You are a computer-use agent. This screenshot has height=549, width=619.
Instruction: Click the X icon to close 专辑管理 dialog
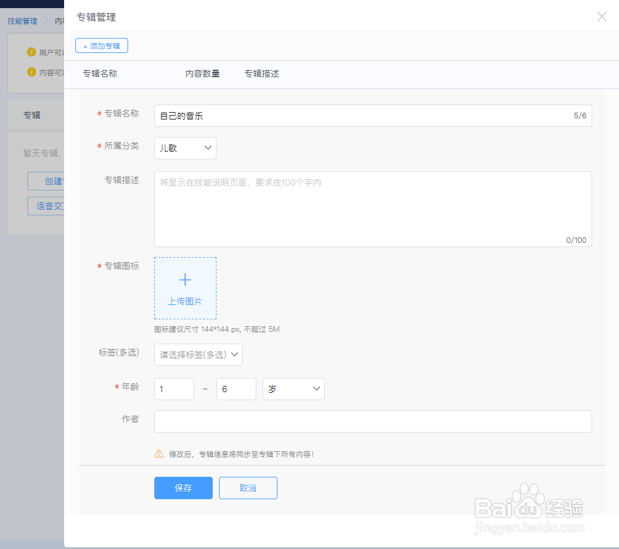601,17
